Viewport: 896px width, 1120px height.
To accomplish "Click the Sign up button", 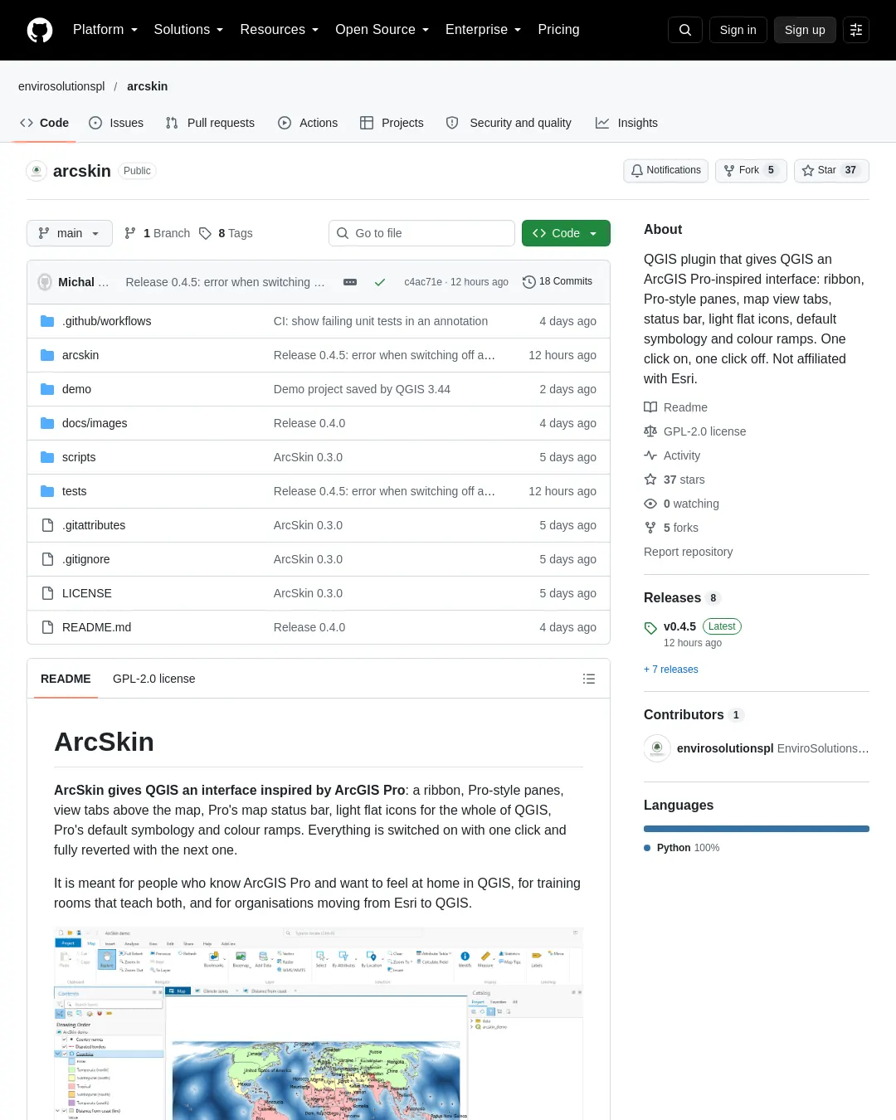I will click(x=805, y=30).
